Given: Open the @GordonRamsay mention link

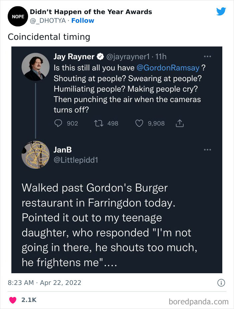Looking at the screenshot, I should click(168, 67).
